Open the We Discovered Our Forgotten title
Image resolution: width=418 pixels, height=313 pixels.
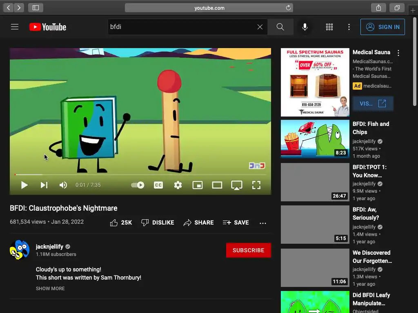point(372,257)
